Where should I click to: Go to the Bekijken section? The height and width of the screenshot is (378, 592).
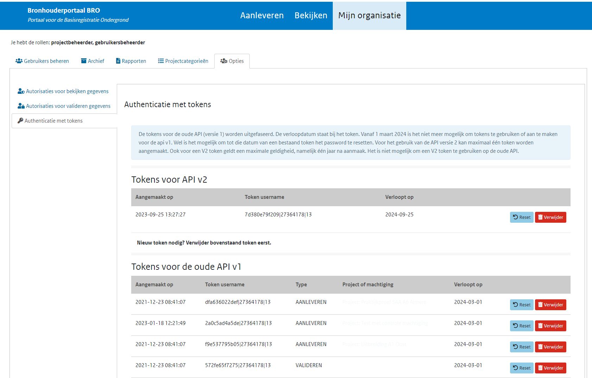coord(311,15)
